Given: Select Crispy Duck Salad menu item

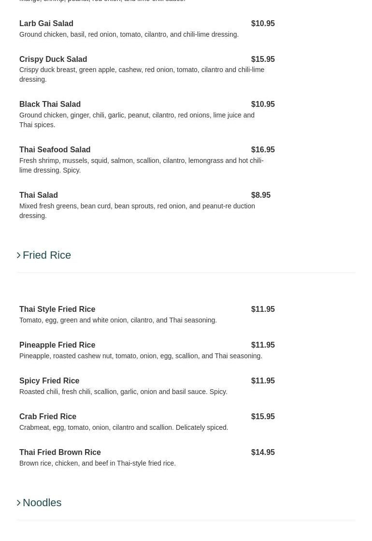Looking at the screenshot, I should click(53, 59).
